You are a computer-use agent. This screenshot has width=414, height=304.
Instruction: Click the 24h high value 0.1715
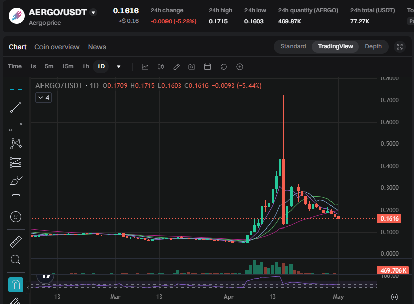[x=218, y=21]
